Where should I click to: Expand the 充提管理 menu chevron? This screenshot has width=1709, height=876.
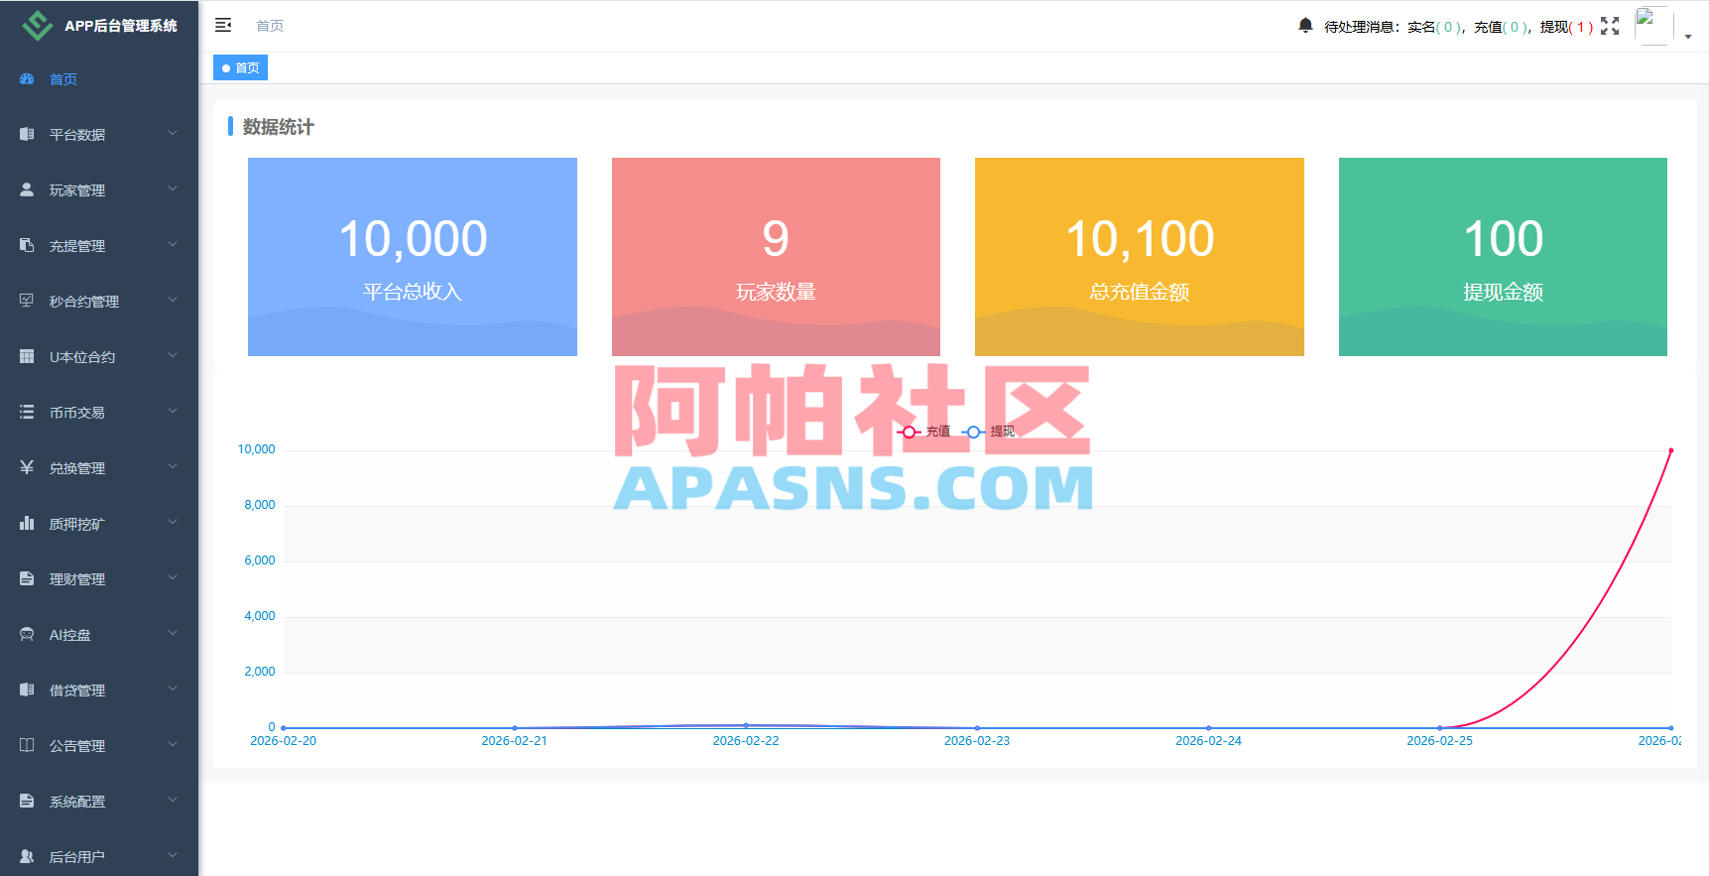(173, 244)
